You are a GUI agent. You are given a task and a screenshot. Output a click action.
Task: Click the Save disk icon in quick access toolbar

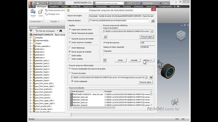[47, 3]
